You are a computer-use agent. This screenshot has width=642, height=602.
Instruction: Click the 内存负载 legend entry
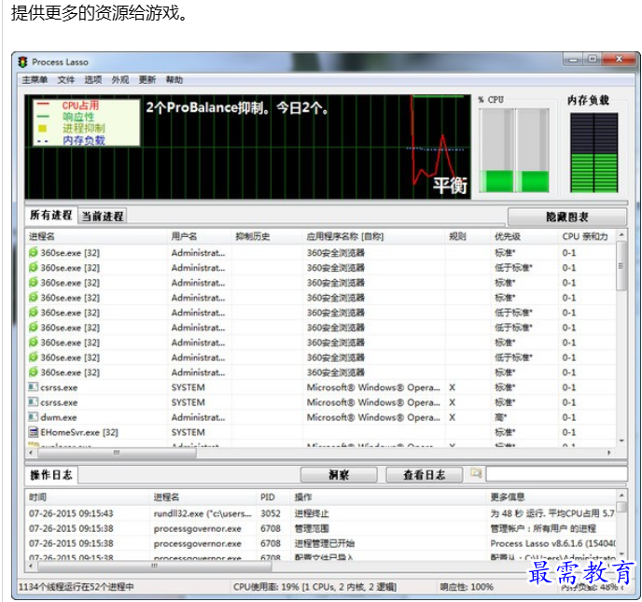tap(84, 140)
